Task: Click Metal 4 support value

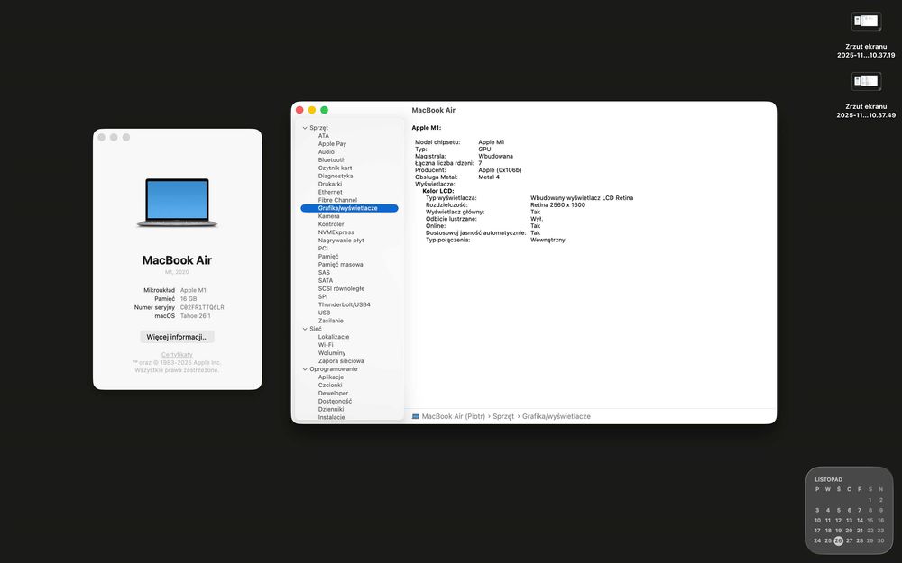Action: pyautogui.click(x=489, y=177)
